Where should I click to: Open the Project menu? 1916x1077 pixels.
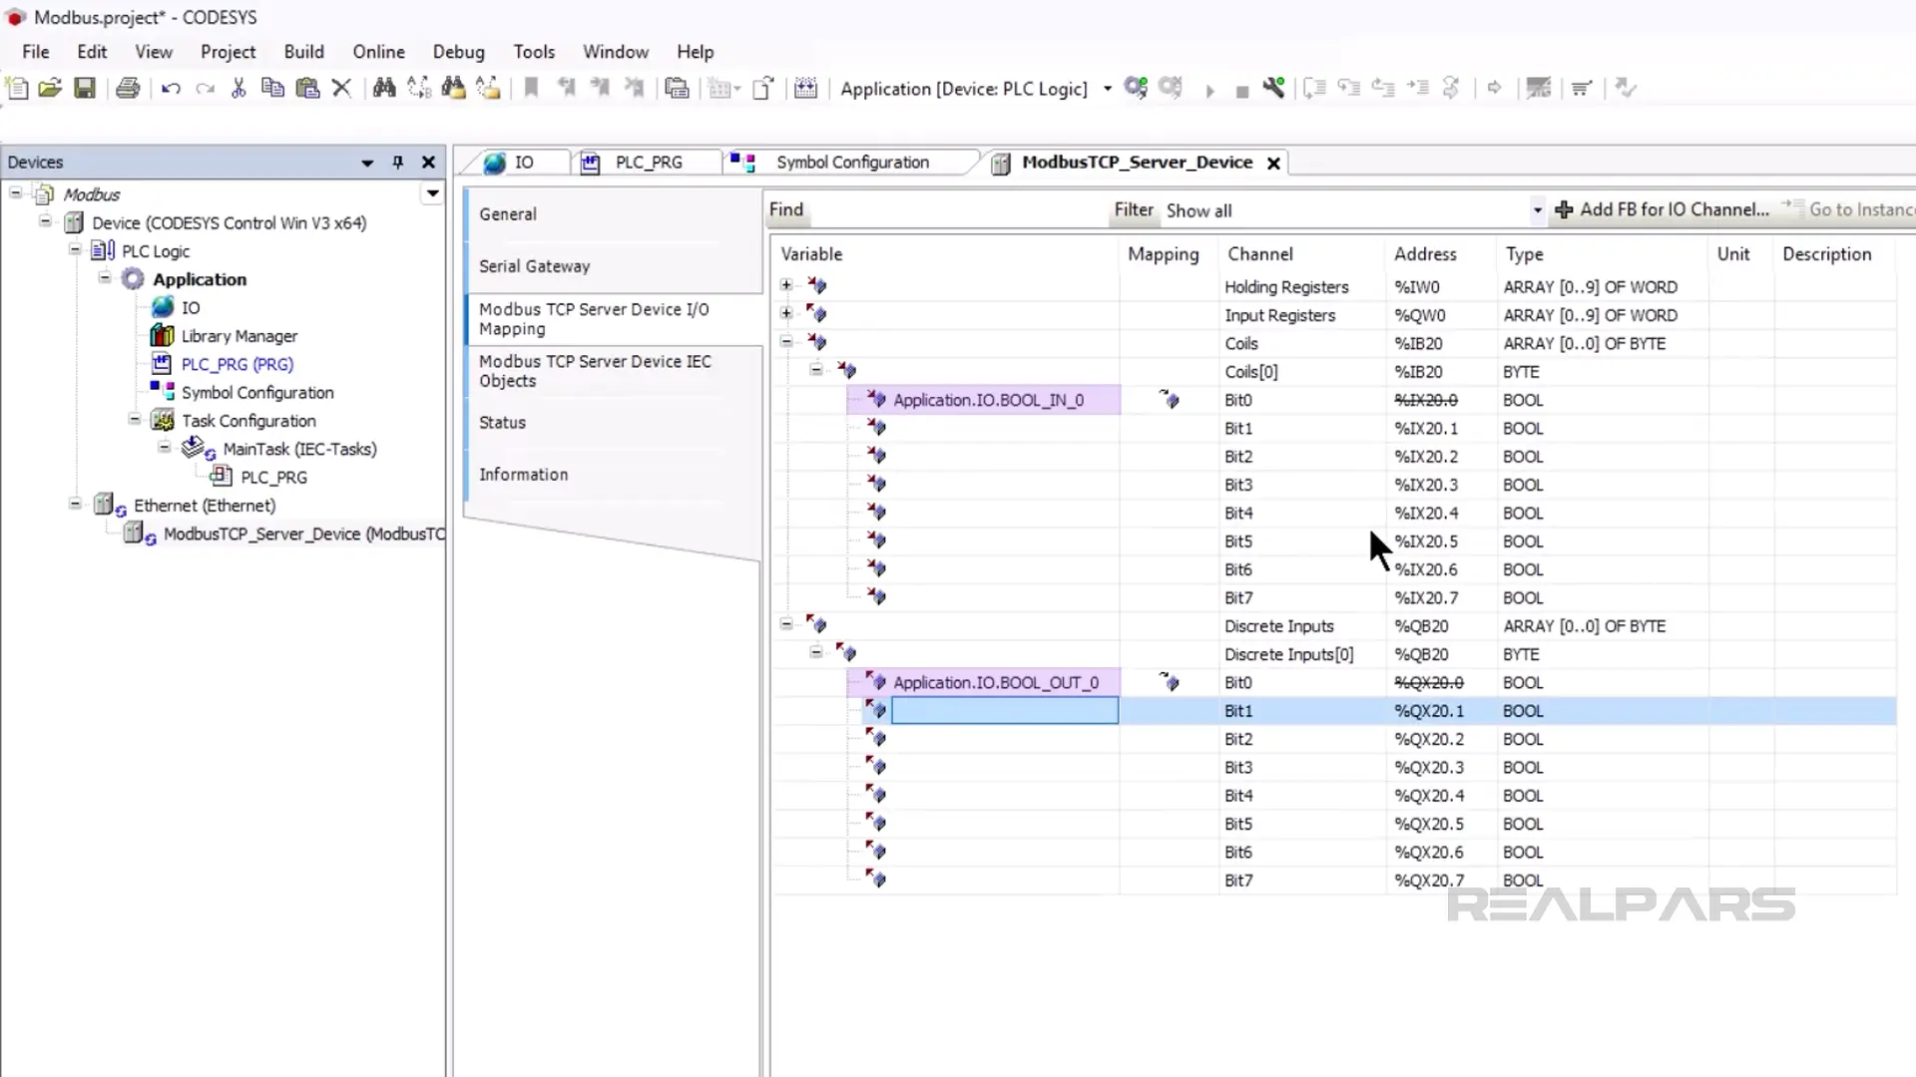pyautogui.click(x=228, y=52)
